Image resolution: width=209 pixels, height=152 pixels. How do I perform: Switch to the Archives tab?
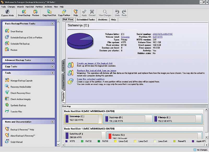click(x=103, y=20)
